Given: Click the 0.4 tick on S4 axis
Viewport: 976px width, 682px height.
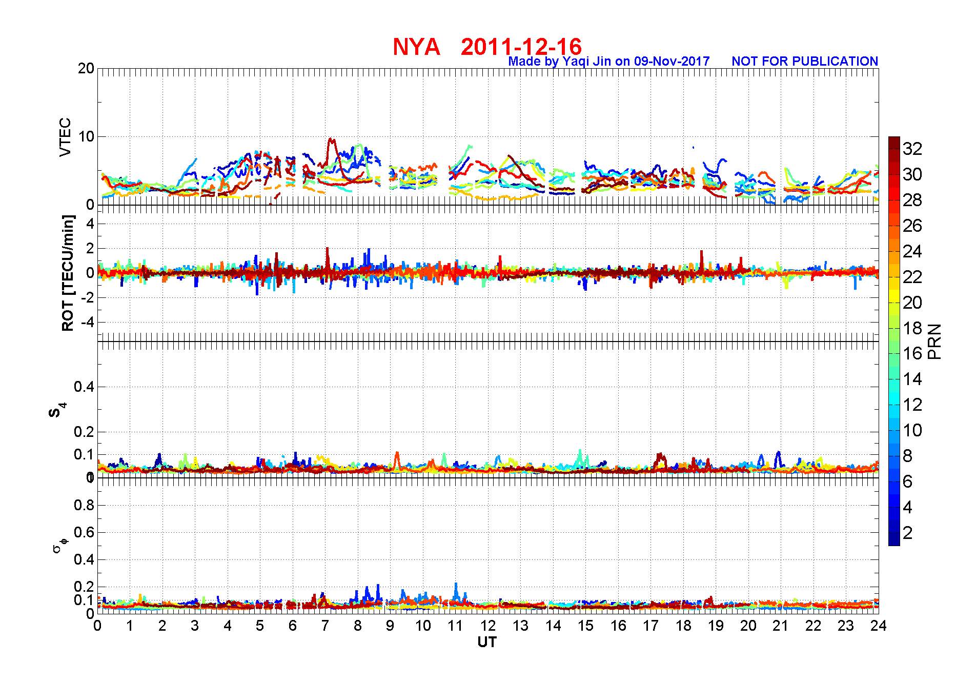Looking at the screenshot, I should (x=84, y=387).
